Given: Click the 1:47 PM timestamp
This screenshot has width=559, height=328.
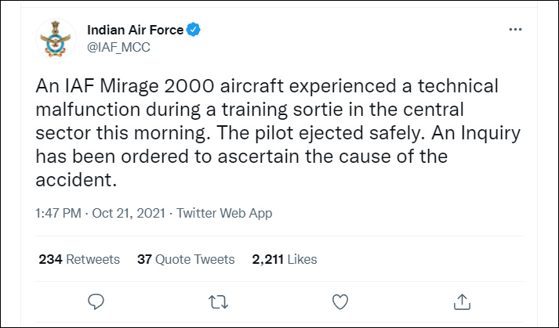Looking at the screenshot, I should pos(58,213).
